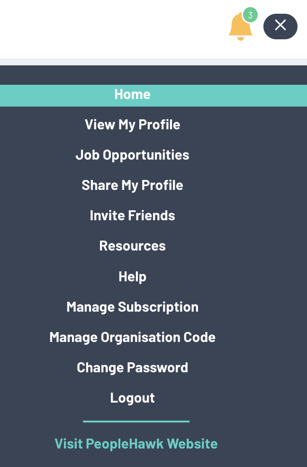The image size is (307, 467).
Task: Click the teal divider under Logout
Action: [x=136, y=421]
